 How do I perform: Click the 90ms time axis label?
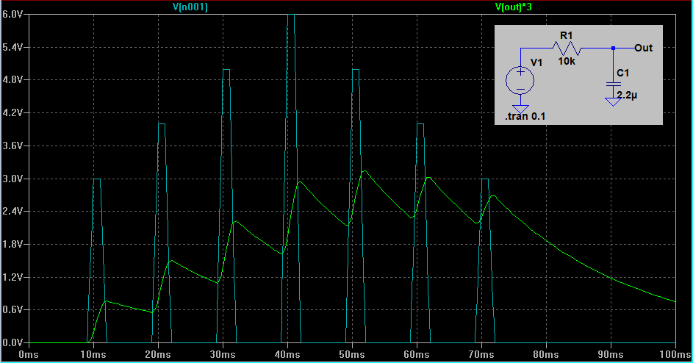[x=611, y=354]
